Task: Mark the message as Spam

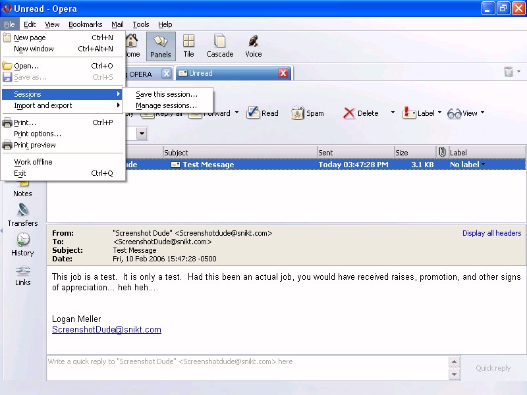Action: click(308, 113)
